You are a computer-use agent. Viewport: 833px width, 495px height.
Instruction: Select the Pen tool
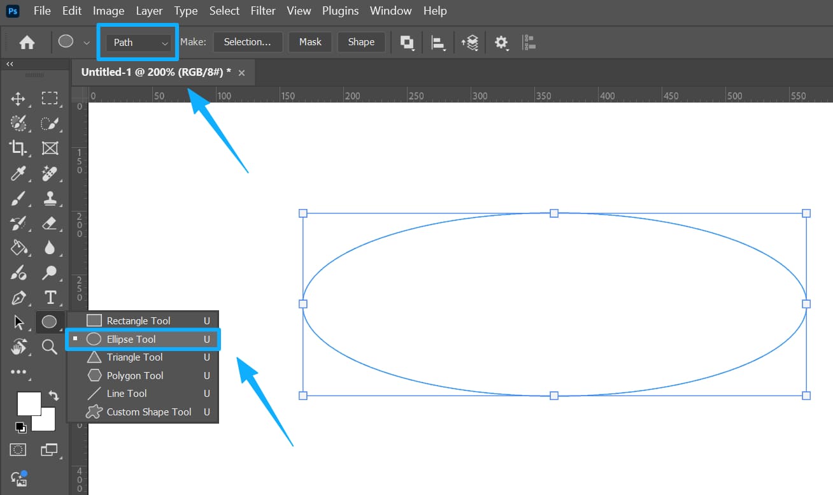click(x=18, y=297)
